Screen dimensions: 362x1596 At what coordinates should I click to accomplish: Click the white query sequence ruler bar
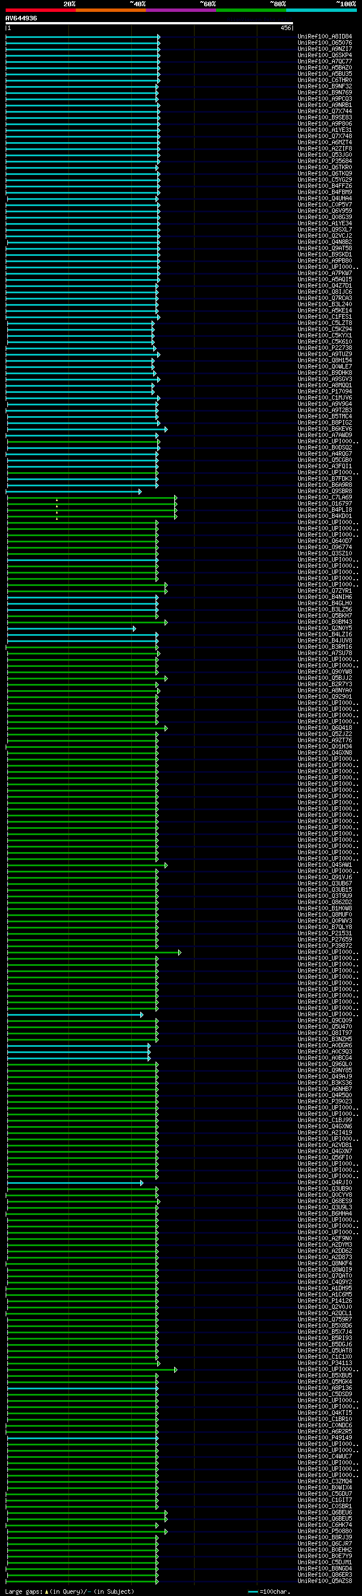pyautogui.click(x=149, y=24)
